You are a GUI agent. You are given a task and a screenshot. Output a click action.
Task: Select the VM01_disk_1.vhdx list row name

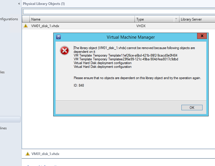click(45, 26)
